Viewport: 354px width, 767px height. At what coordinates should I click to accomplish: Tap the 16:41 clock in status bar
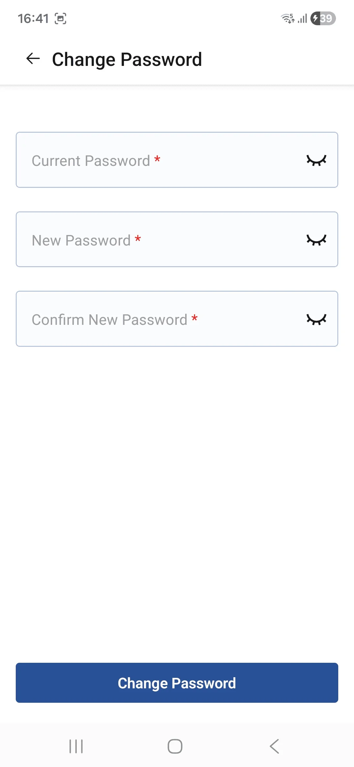(33, 19)
